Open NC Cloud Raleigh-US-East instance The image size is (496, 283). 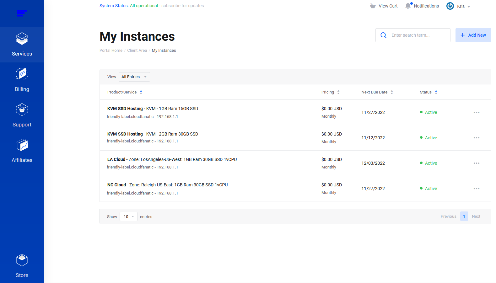(167, 185)
